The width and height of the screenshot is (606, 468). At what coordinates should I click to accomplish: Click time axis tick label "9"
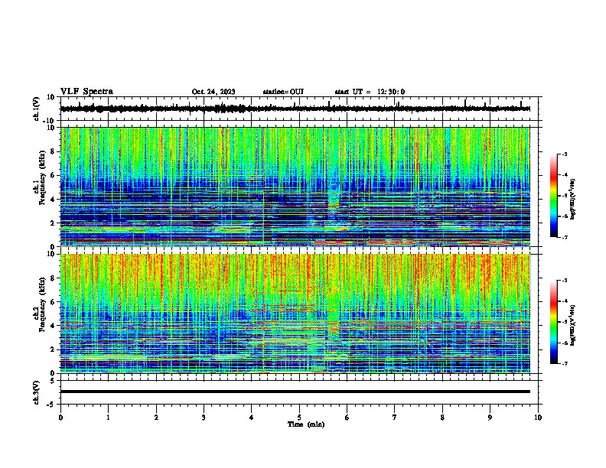[x=490, y=418]
